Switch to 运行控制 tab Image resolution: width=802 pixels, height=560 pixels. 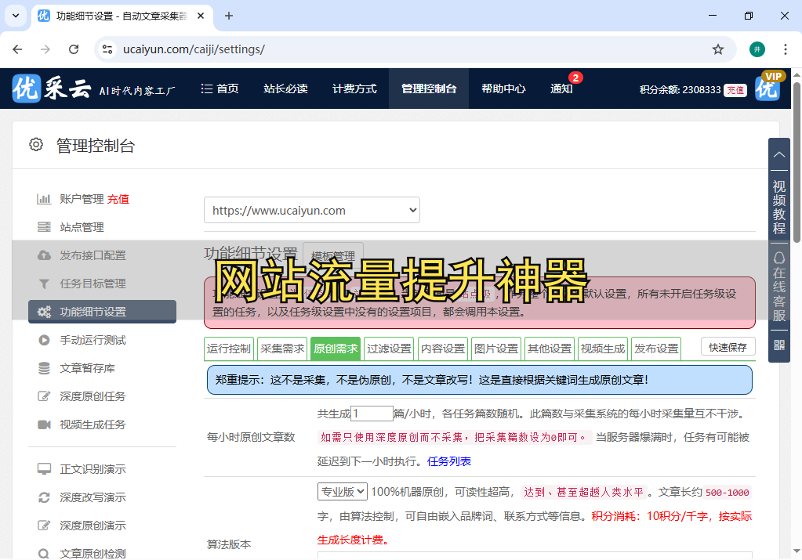tap(229, 349)
